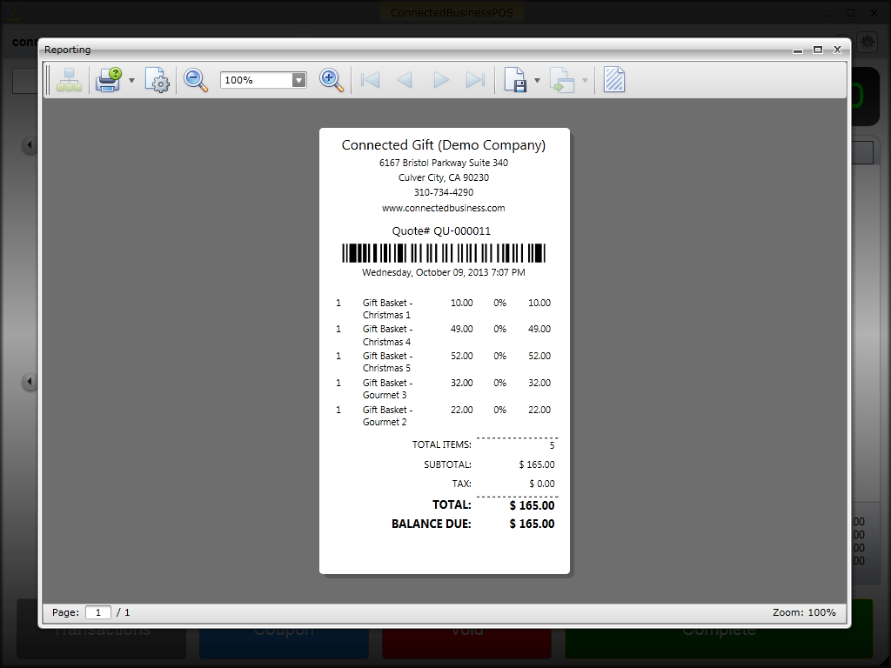Click the print report icon
The width and height of the screenshot is (891, 668).
[x=109, y=80]
